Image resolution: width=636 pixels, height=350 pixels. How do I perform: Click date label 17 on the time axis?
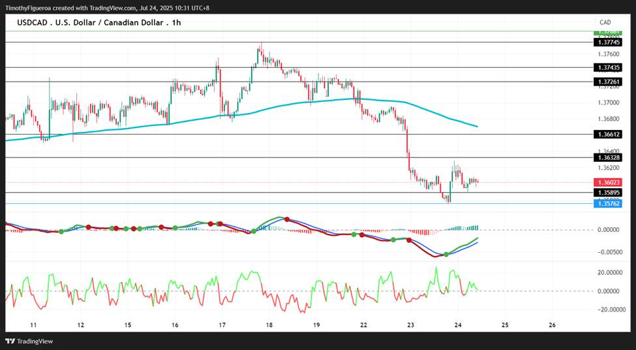coord(222,325)
